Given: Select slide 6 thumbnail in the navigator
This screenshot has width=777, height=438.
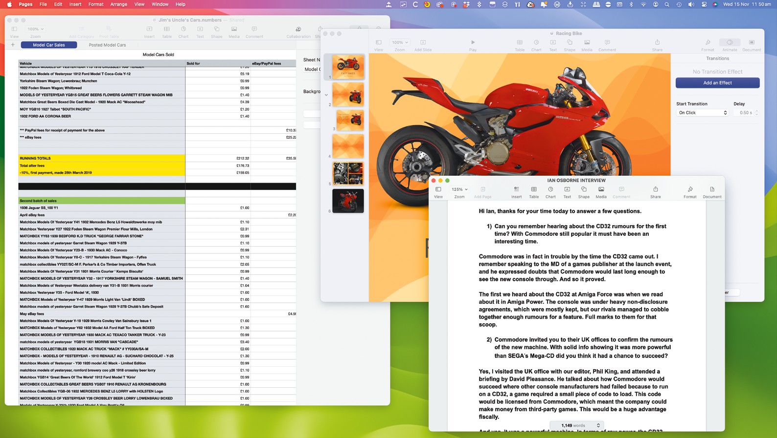Looking at the screenshot, I should 348,201.
